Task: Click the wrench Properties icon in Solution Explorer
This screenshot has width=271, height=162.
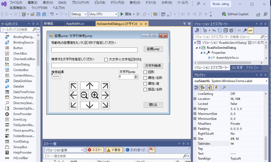Action: 245,31
